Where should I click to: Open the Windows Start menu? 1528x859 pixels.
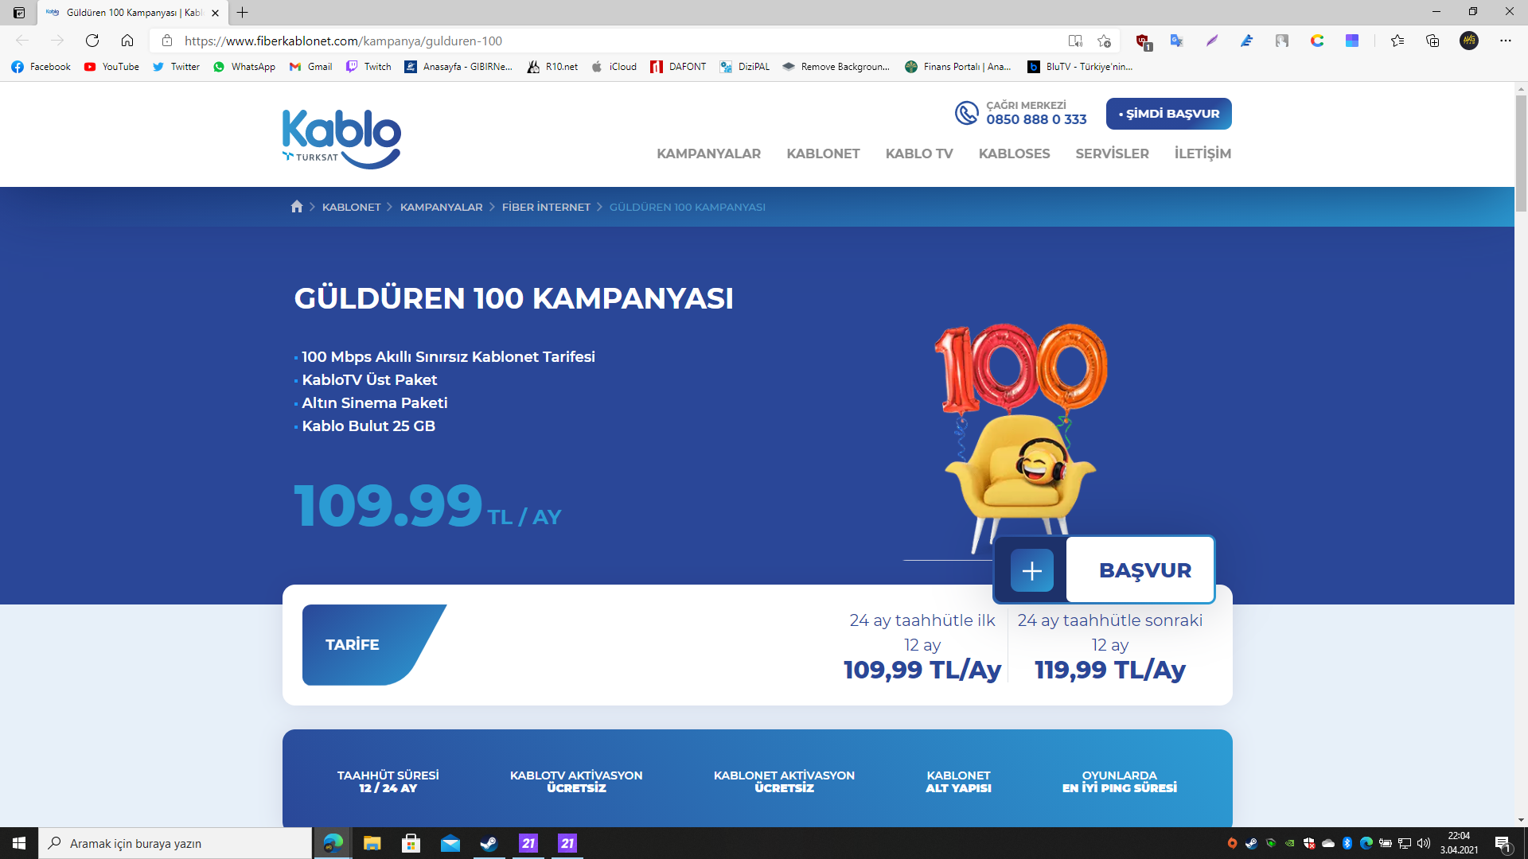click(x=19, y=843)
